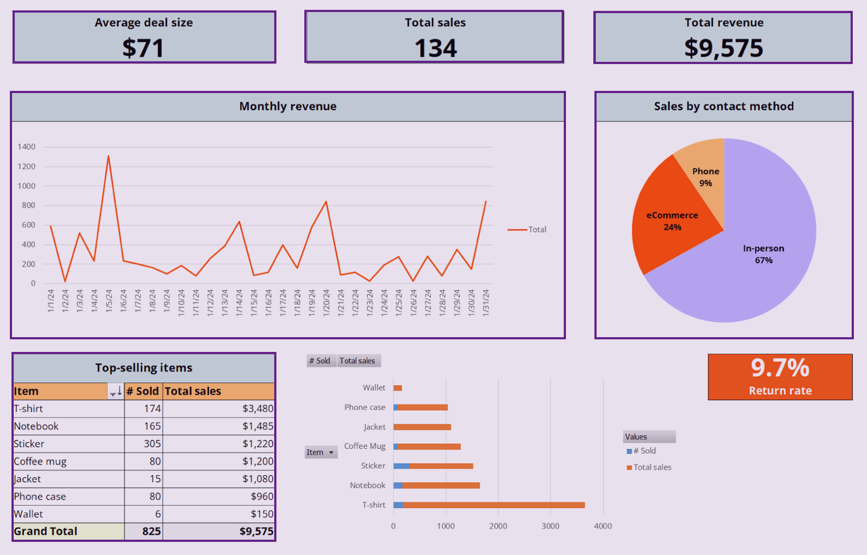Click the Top-selling items table title
The width and height of the screenshot is (867, 555).
tap(144, 368)
